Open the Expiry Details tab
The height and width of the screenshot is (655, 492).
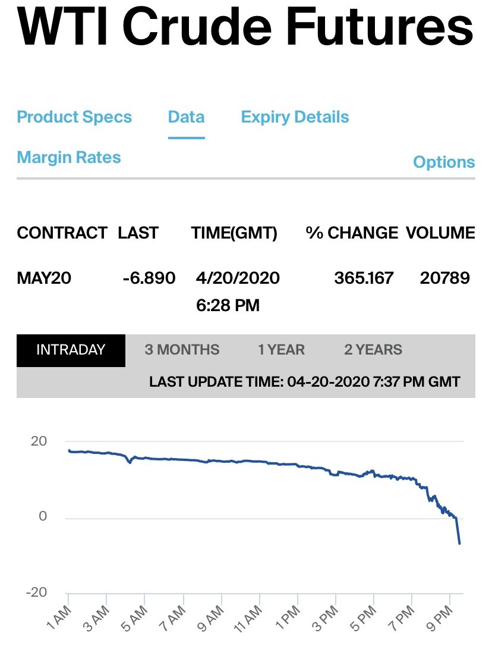click(x=295, y=117)
